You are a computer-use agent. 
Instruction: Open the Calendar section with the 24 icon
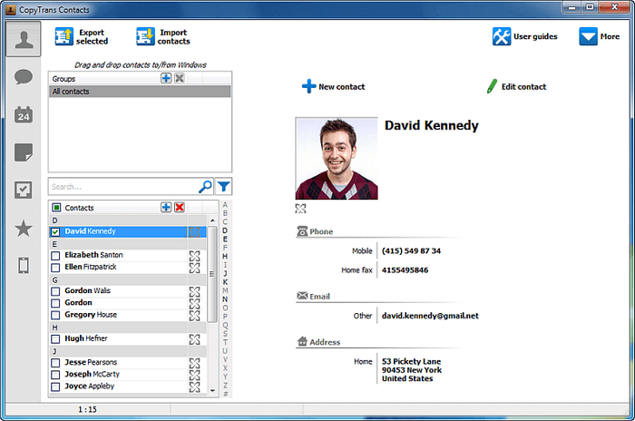pyautogui.click(x=24, y=114)
